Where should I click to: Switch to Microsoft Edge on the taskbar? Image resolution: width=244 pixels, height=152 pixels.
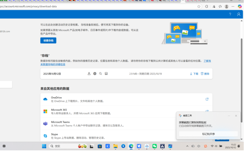pos(131,146)
